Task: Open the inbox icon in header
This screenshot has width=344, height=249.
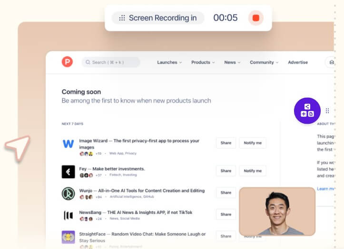Action: [x=331, y=62]
